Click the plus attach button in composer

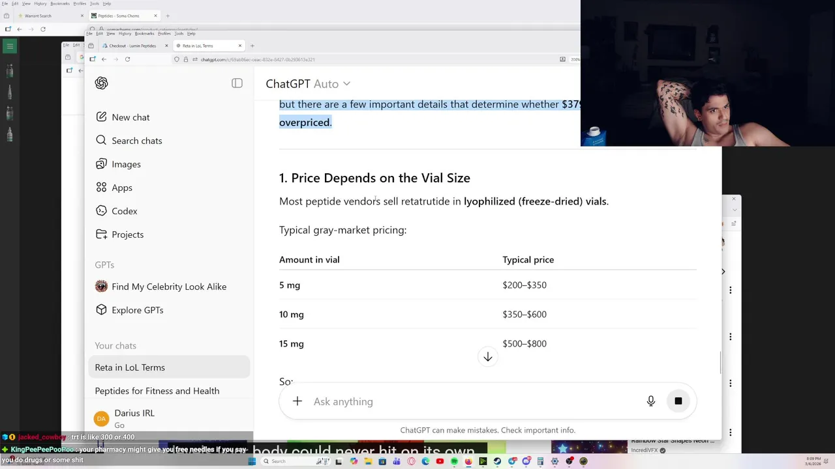coord(297,401)
